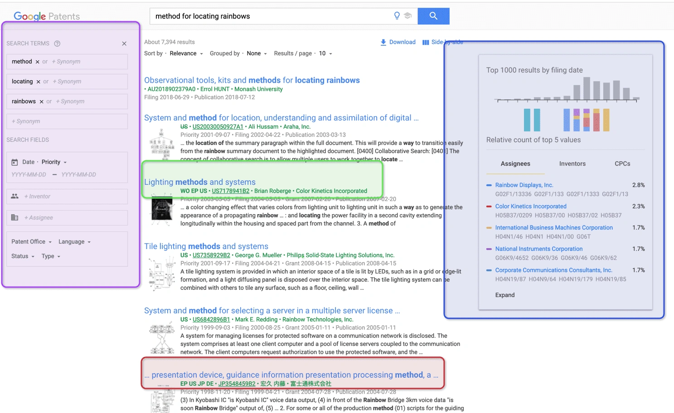This screenshot has width=674, height=413.
Task: Open the thumbnail for patent US6842896B1
Action: 162,338
